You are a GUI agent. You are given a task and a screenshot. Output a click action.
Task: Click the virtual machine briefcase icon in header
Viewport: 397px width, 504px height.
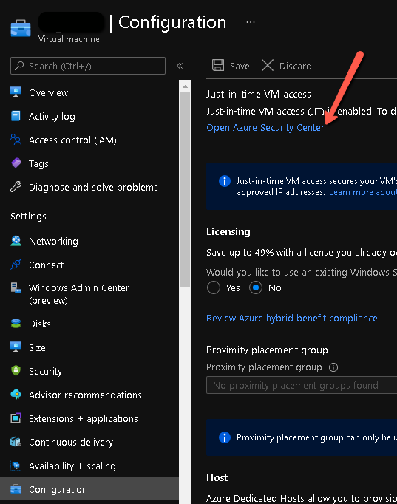[x=21, y=28]
